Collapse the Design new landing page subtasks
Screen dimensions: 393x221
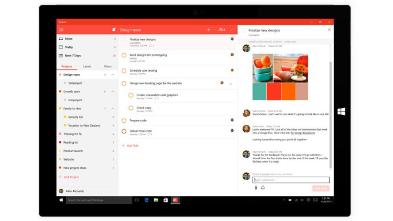pos(231,83)
